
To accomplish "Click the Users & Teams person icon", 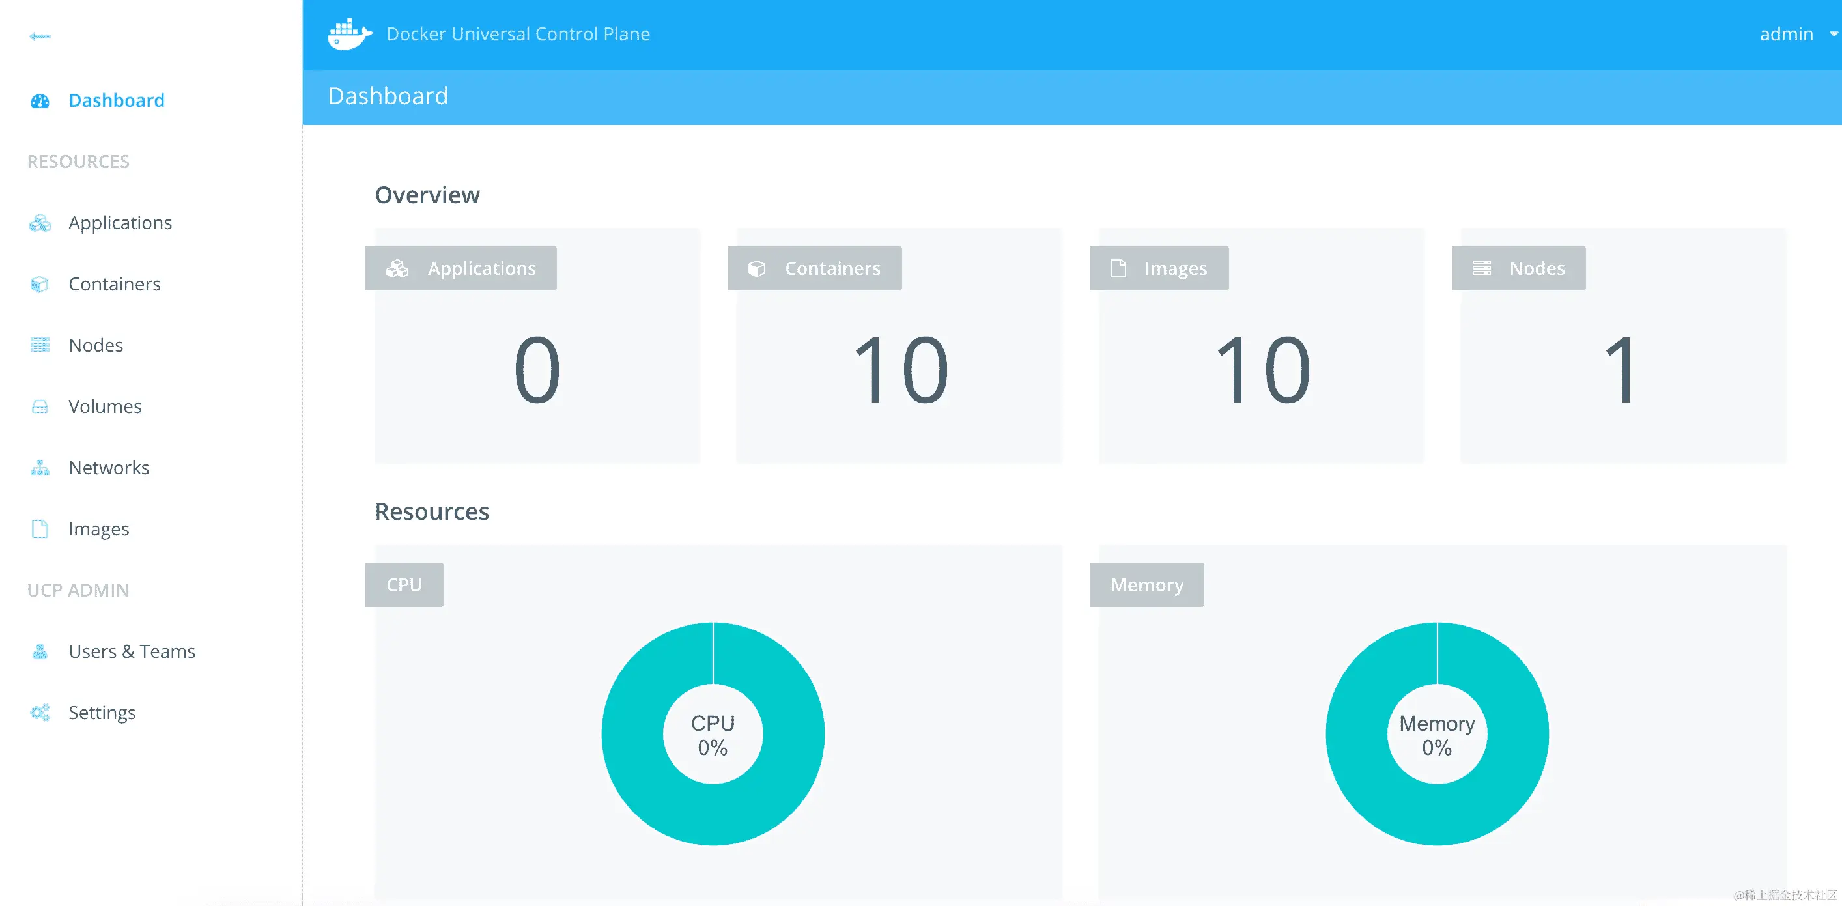I will (39, 651).
